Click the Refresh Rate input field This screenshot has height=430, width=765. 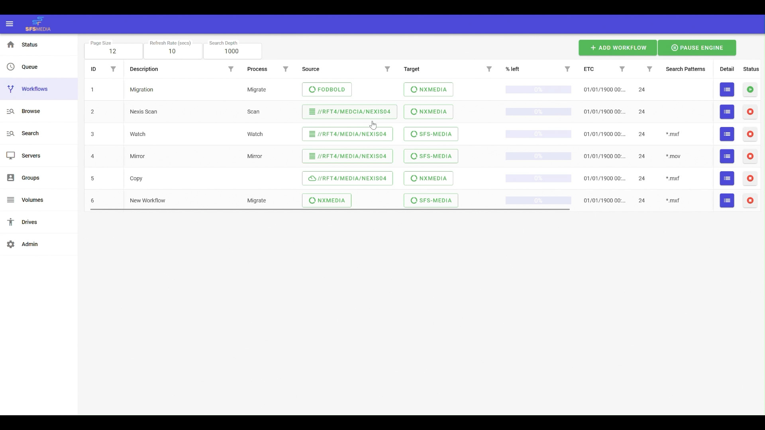pyautogui.click(x=173, y=51)
